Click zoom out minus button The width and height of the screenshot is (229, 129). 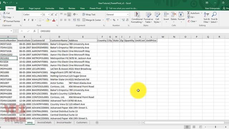pos(205,127)
